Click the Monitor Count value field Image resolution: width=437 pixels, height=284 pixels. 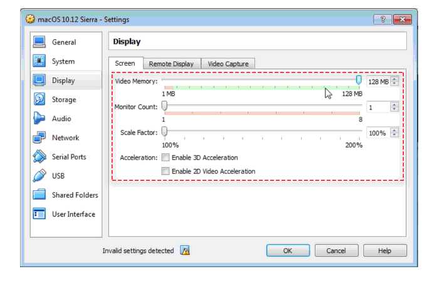(379, 107)
